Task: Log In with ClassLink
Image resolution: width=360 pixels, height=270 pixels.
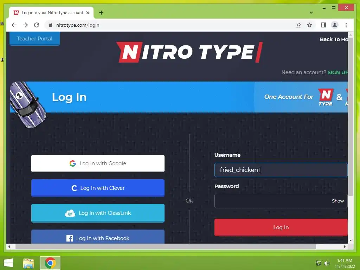Action: coord(98,213)
